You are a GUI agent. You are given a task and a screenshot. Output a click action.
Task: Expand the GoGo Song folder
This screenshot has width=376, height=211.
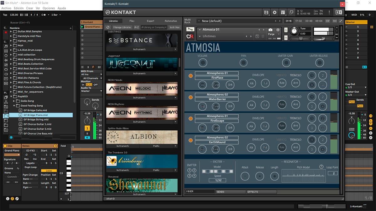click(x=14, y=101)
